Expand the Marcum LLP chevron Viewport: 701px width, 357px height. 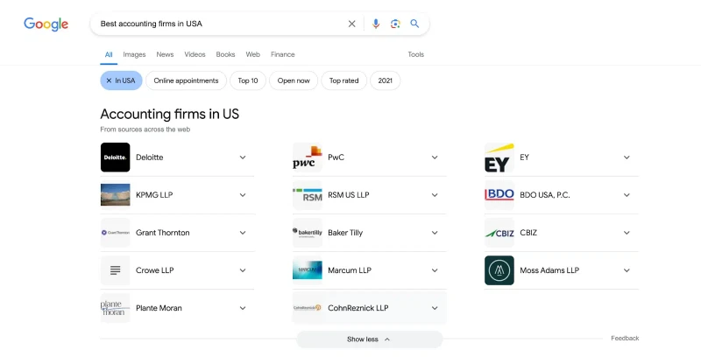point(435,270)
